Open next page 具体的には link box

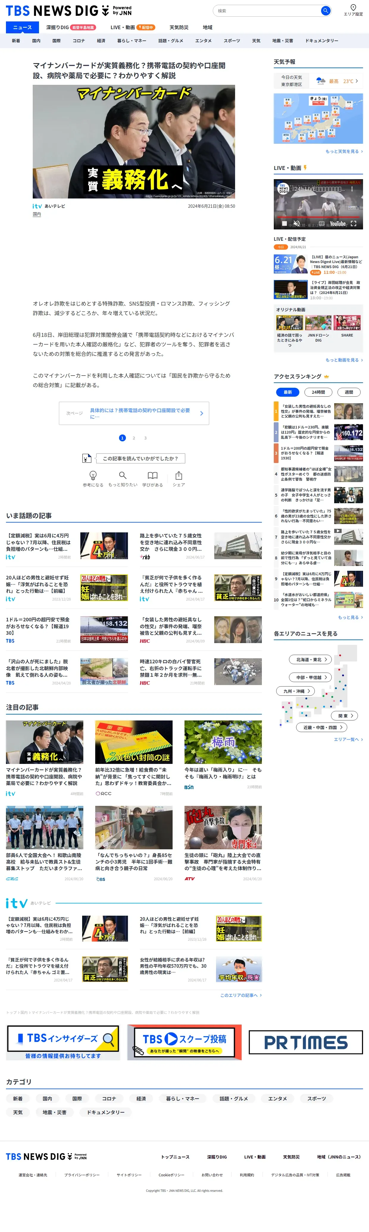coord(134,413)
